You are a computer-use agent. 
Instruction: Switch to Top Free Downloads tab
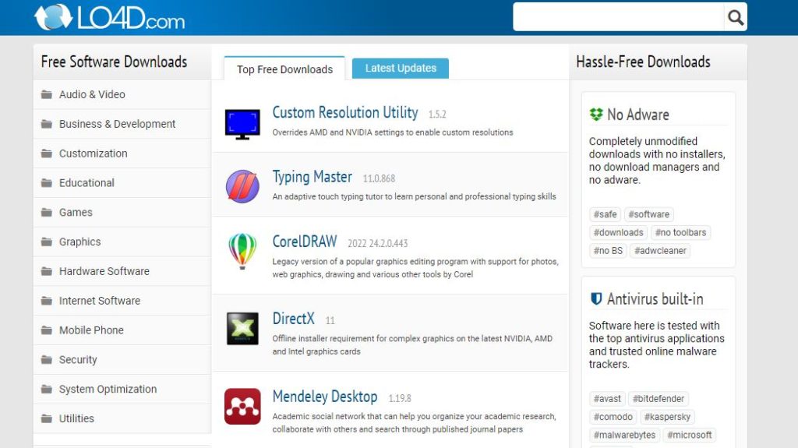point(284,69)
